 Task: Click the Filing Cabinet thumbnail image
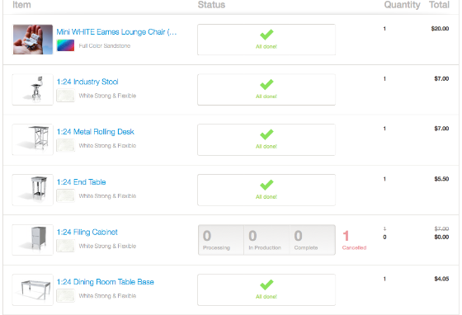(33, 240)
